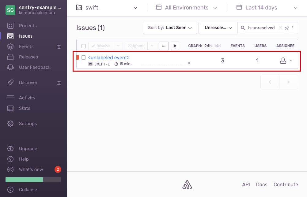Click the Resolve button

click(101, 46)
